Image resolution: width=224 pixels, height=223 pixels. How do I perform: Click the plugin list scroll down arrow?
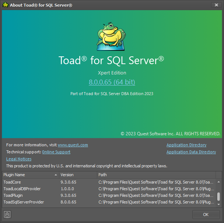click(x=218, y=205)
